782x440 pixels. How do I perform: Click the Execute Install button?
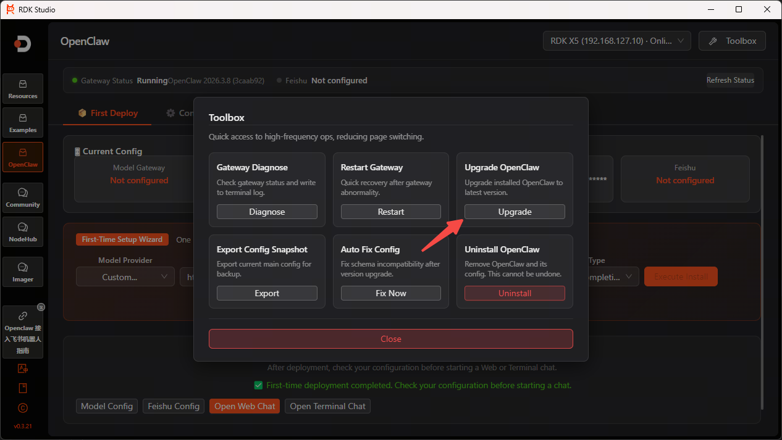681,276
